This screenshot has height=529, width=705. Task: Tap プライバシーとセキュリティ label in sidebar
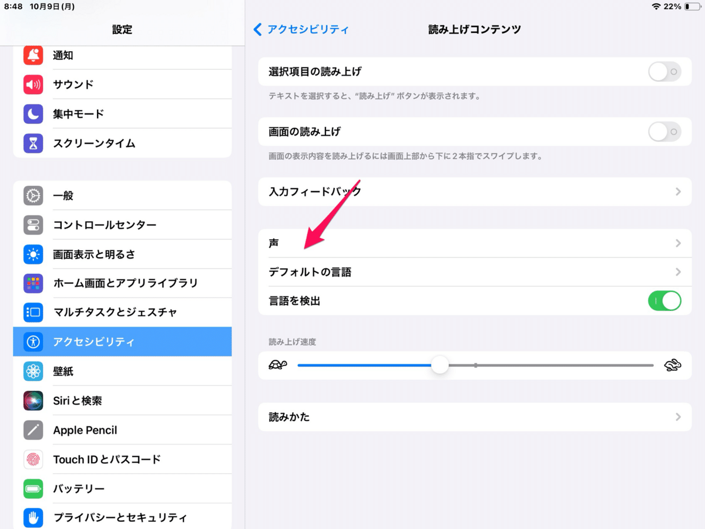[x=120, y=518]
